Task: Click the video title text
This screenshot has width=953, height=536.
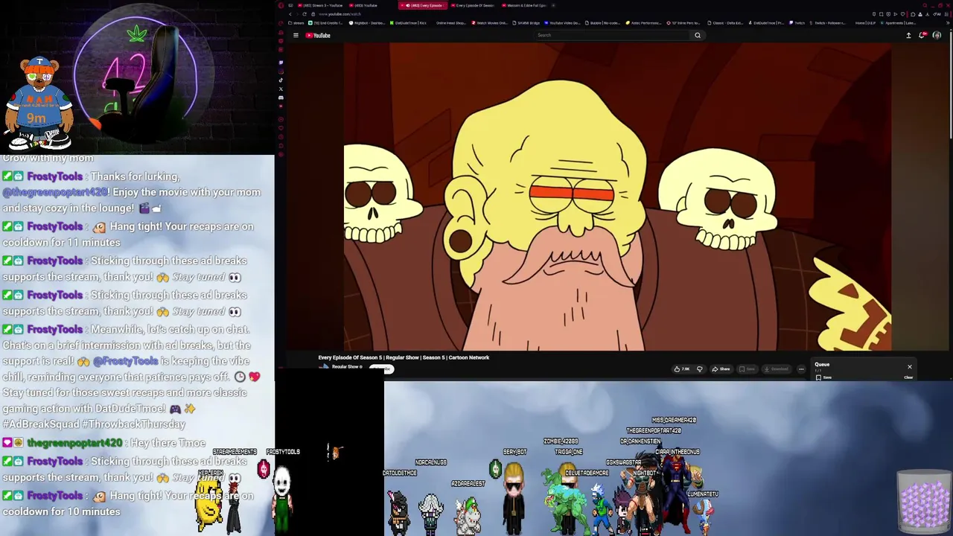Action: click(x=404, y=357)
